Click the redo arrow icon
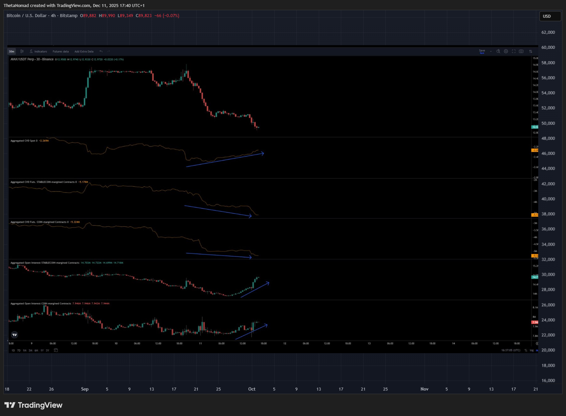Viewport: 566px width, 416px height. 108,51
